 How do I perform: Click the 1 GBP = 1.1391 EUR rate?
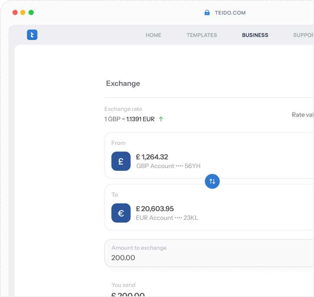(x=129, y=119)
